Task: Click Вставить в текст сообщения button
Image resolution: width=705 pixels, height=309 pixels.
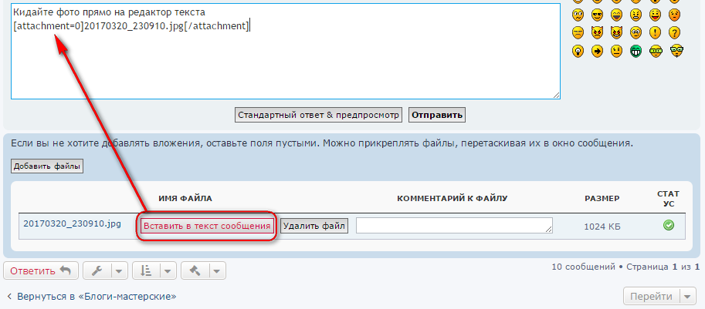Action: click(206, 225)
